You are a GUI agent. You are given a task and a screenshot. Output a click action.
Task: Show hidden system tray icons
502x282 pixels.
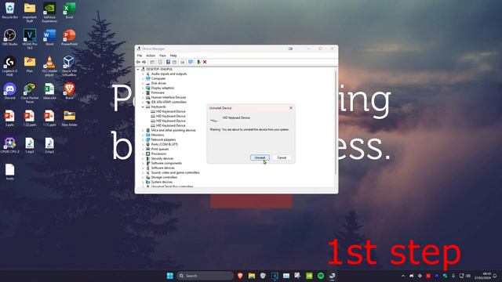click(403, 276)
